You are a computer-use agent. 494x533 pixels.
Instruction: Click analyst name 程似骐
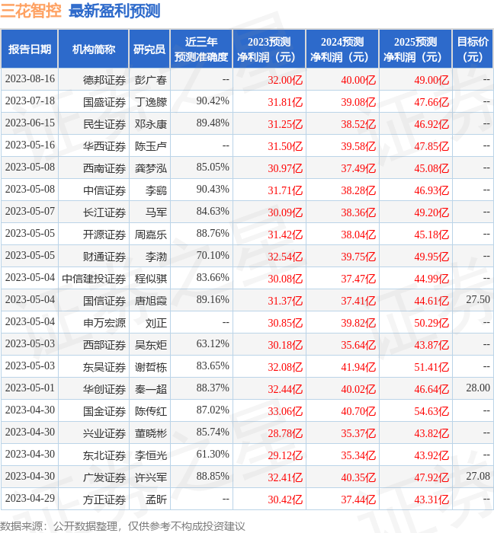click(x=151, y=279)
